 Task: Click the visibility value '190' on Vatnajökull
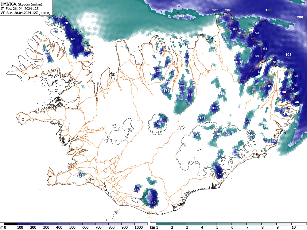click(218, 134)
